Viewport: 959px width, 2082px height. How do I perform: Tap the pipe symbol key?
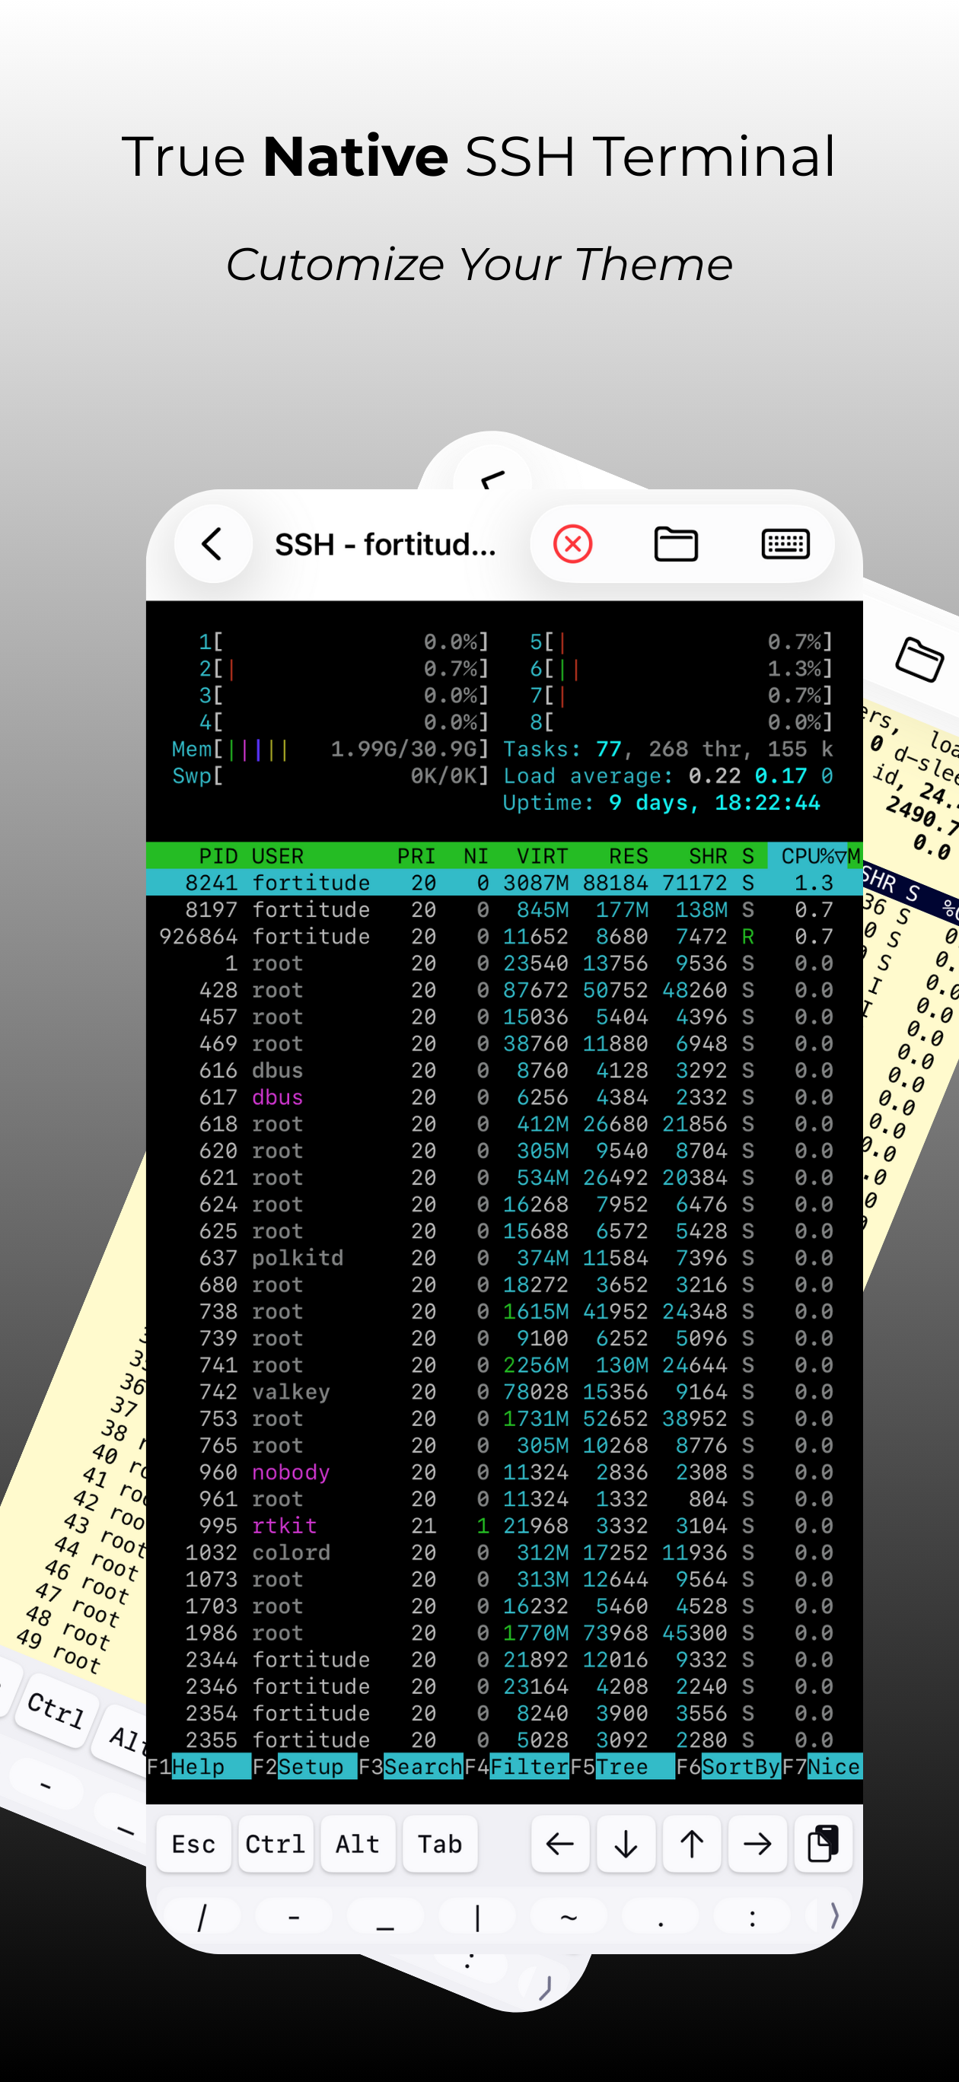click(477, 1916)
